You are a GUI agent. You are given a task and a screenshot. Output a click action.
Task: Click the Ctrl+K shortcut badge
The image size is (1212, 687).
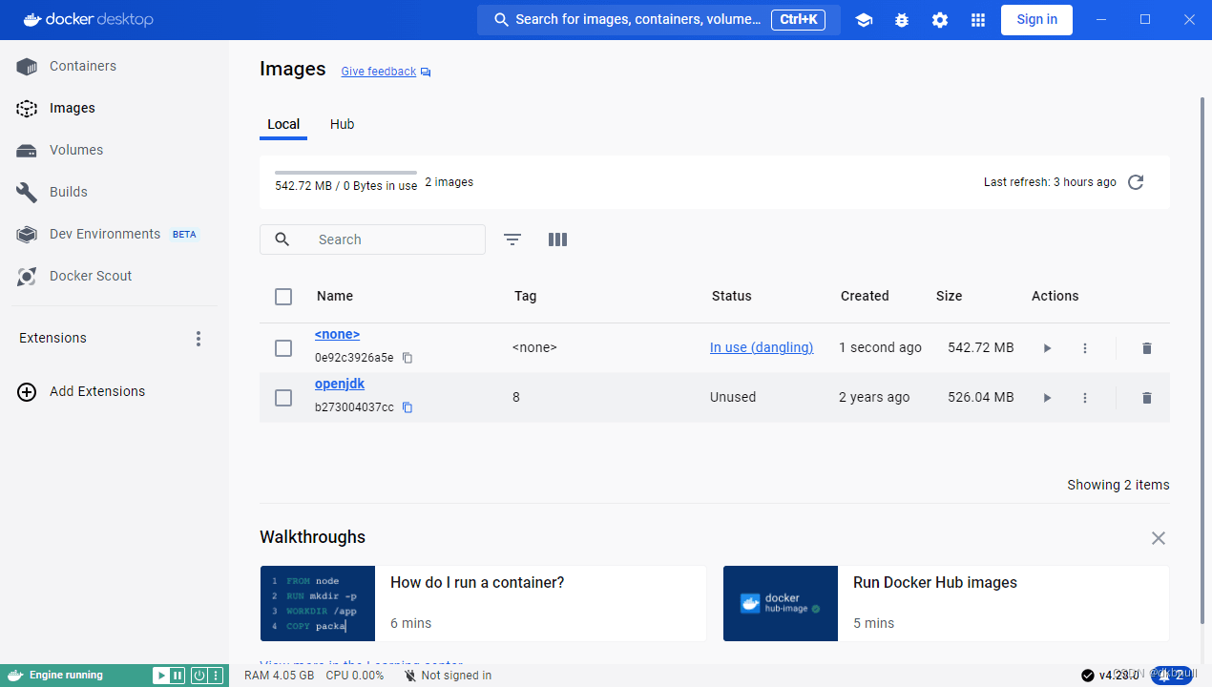(x=798, y=19)
